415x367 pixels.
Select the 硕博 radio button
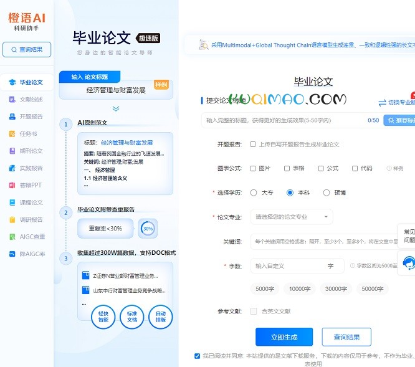(327, 193)
